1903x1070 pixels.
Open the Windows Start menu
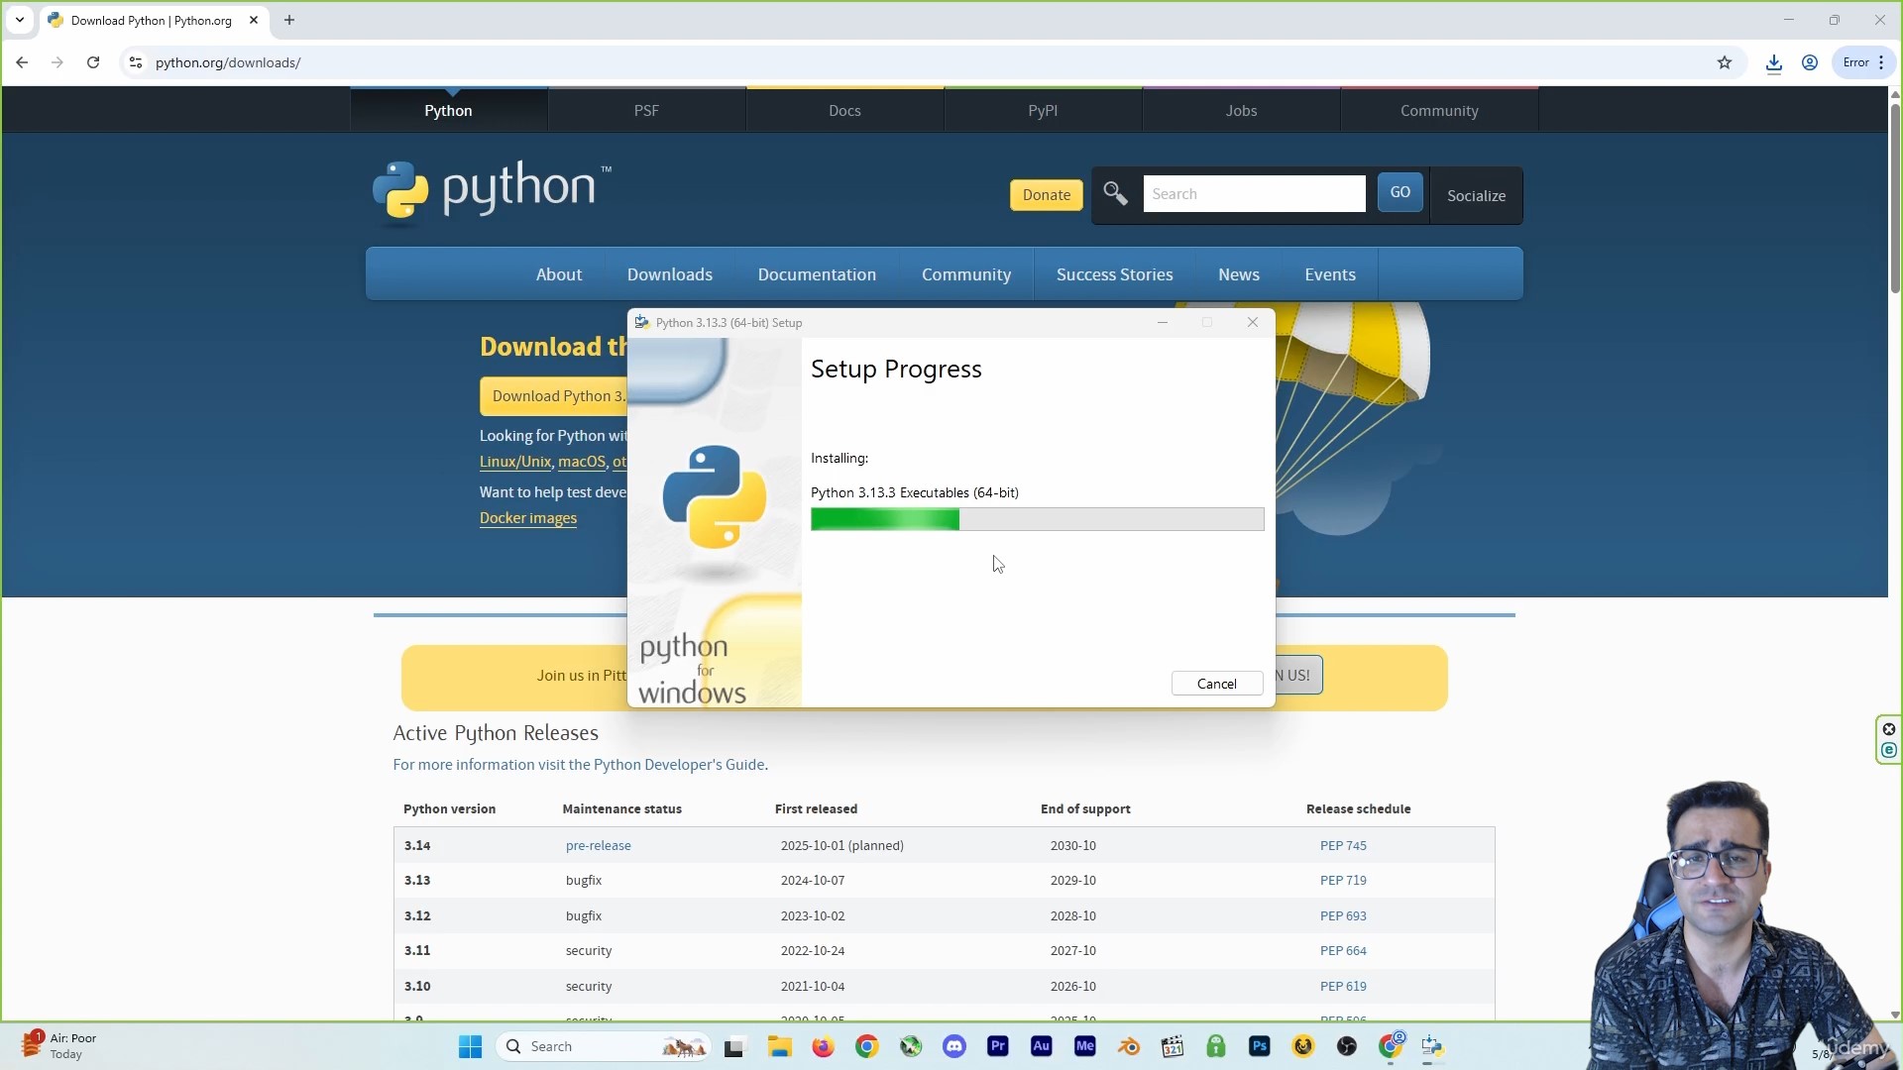(470, 1046)
